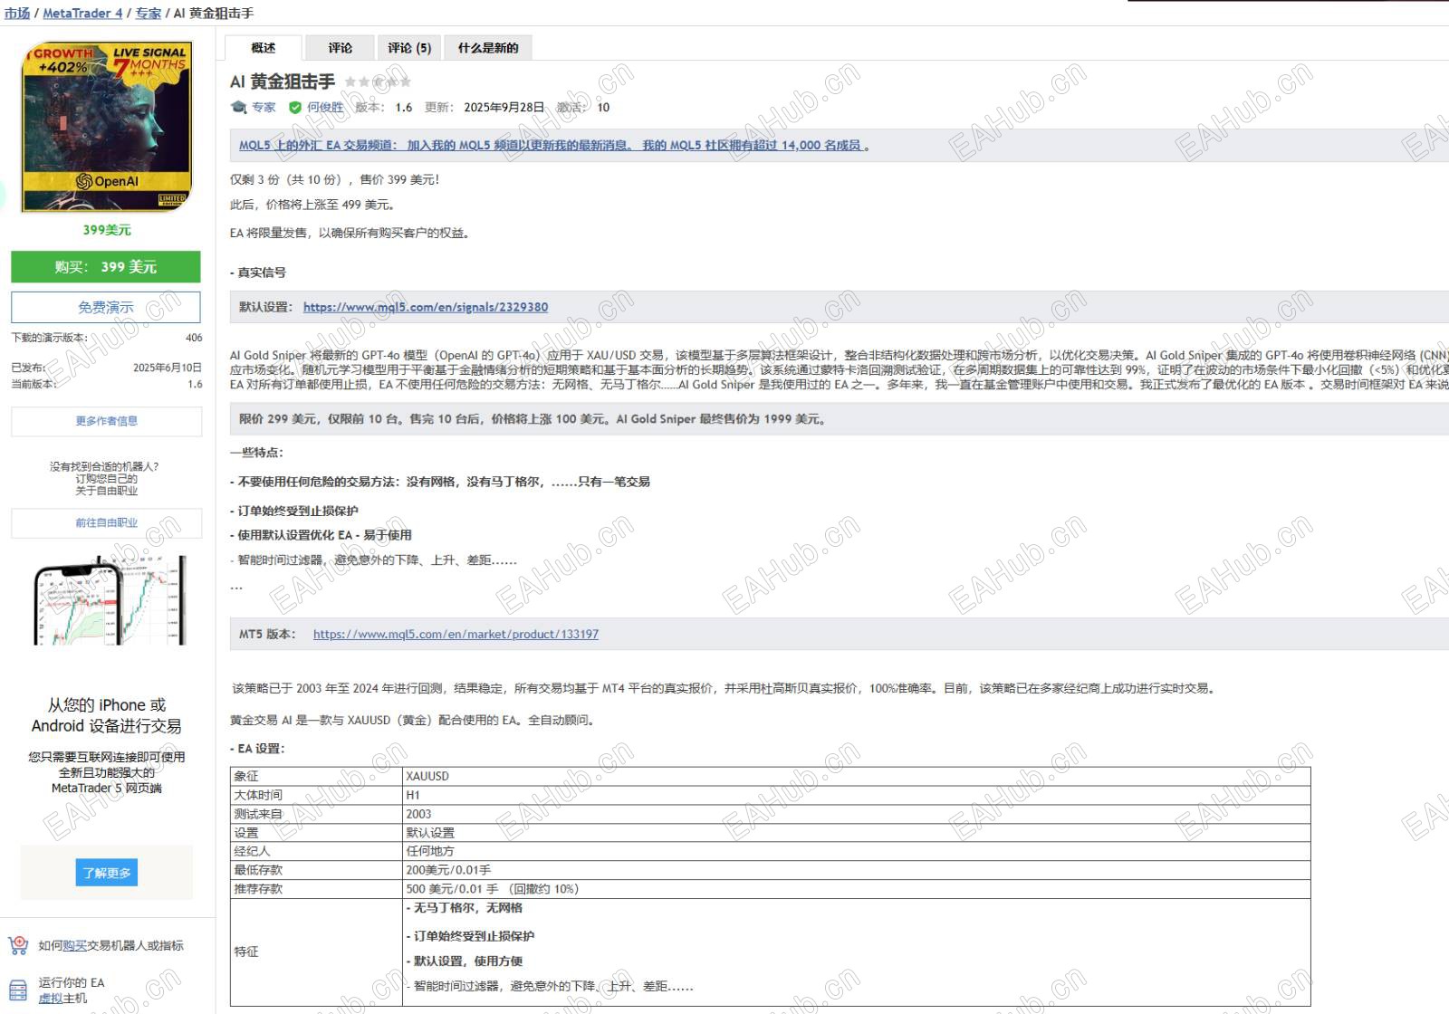1449x1014 pixels.
Task: Click the 2003 cell in the 测试来自 row
Action: (856, 814)
